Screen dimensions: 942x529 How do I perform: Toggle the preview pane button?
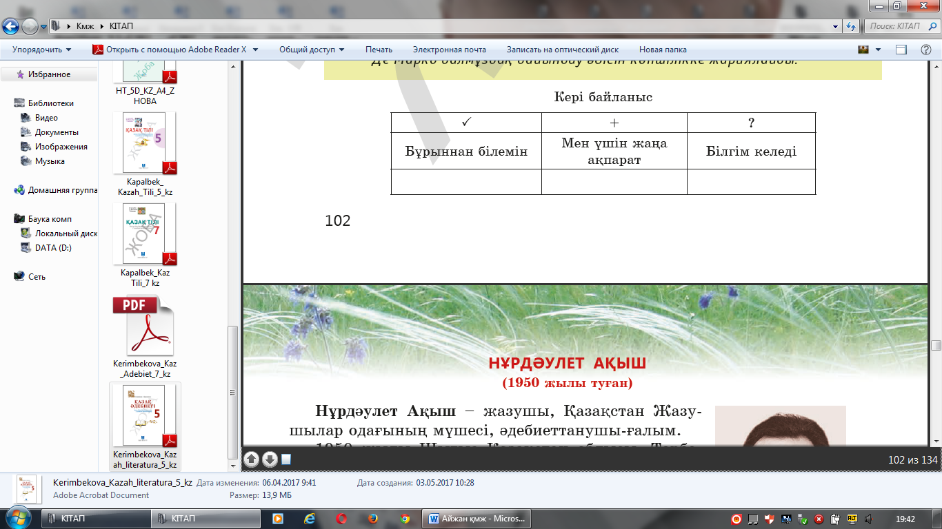pos(901,50)
